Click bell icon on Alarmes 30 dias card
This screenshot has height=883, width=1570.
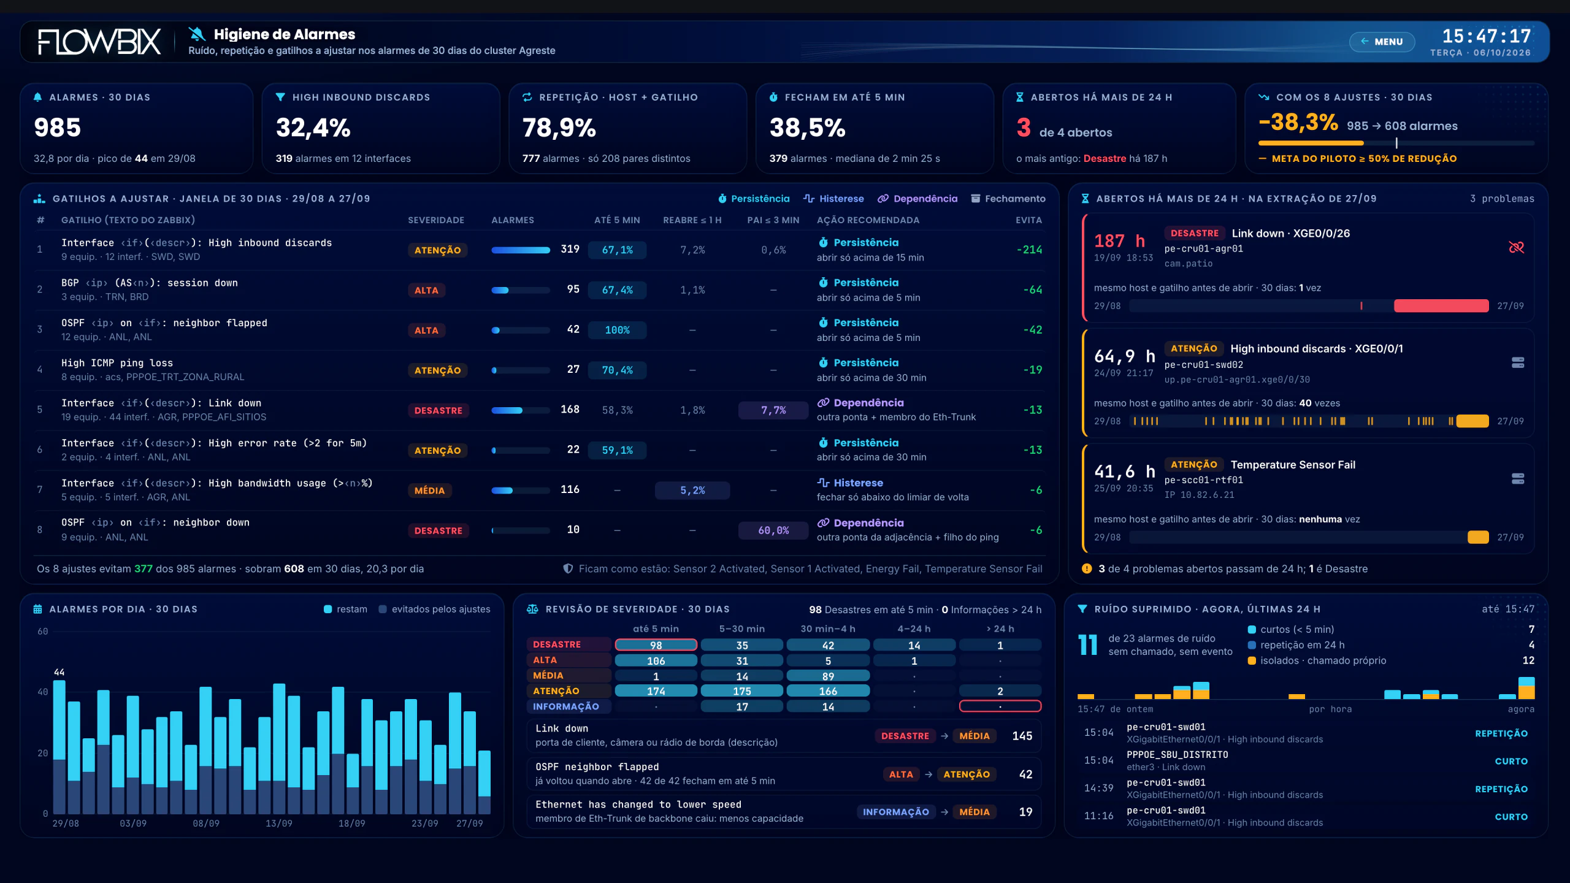point(38,97)
